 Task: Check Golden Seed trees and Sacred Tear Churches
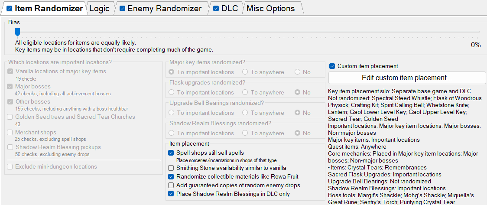(x=10, y=117)
